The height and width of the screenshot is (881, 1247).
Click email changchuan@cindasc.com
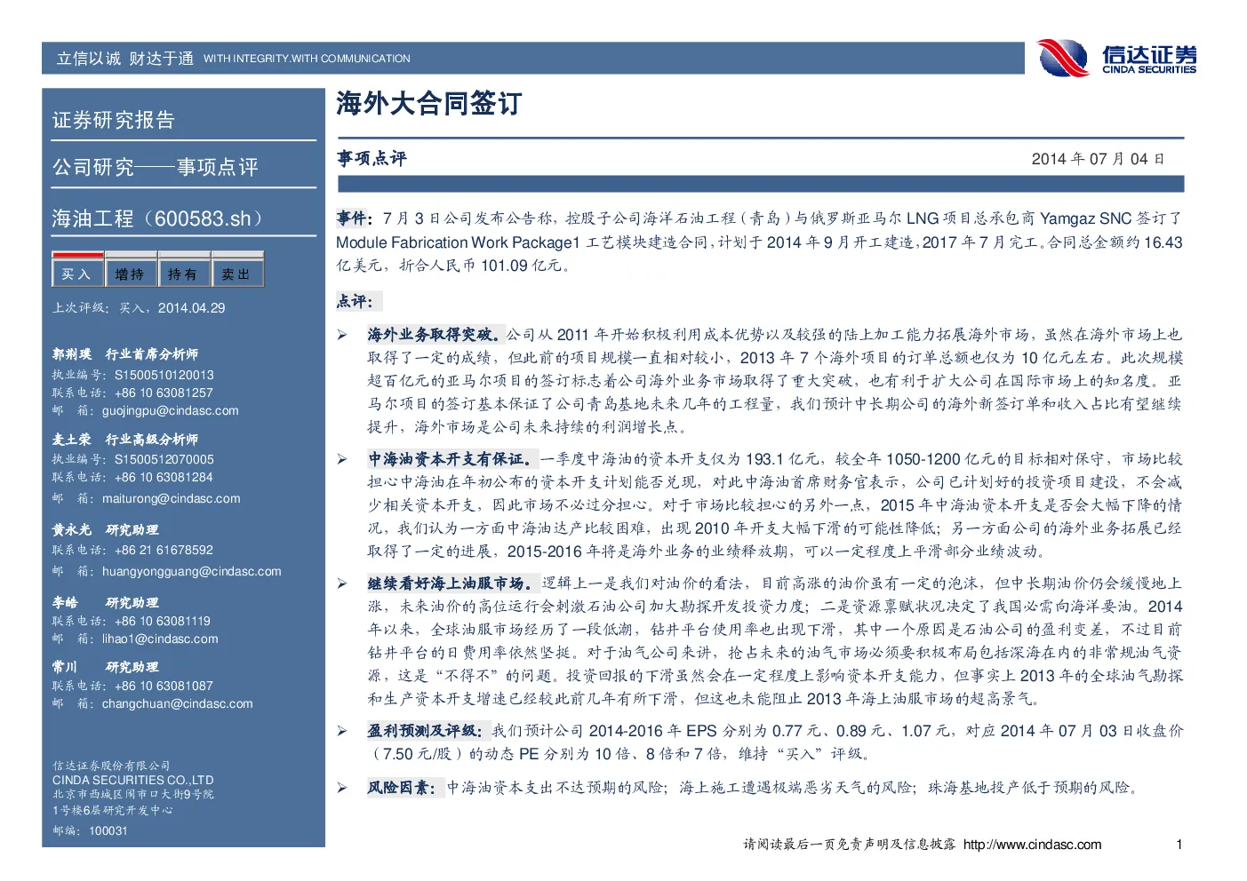tap(177, 703)
